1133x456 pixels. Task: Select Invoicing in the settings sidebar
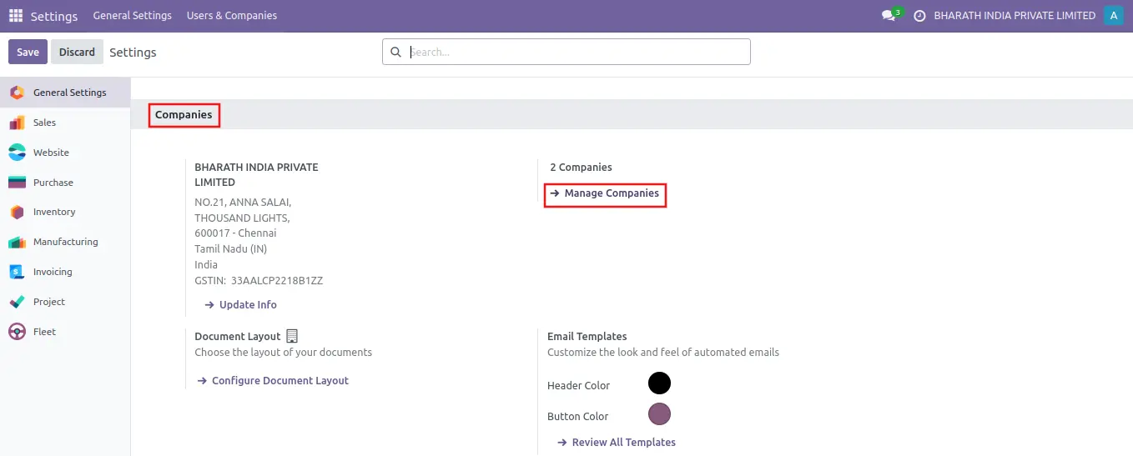point(65,272)
